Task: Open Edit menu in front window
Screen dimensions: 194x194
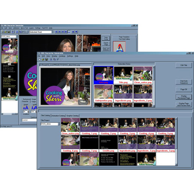Action: click(43, 56)
